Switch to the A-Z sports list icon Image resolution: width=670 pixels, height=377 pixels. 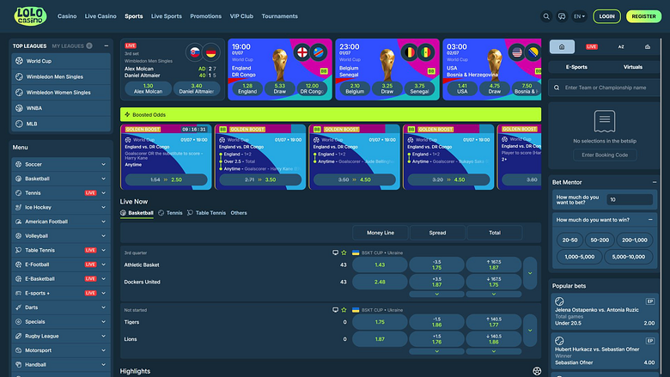pos(621,46)
